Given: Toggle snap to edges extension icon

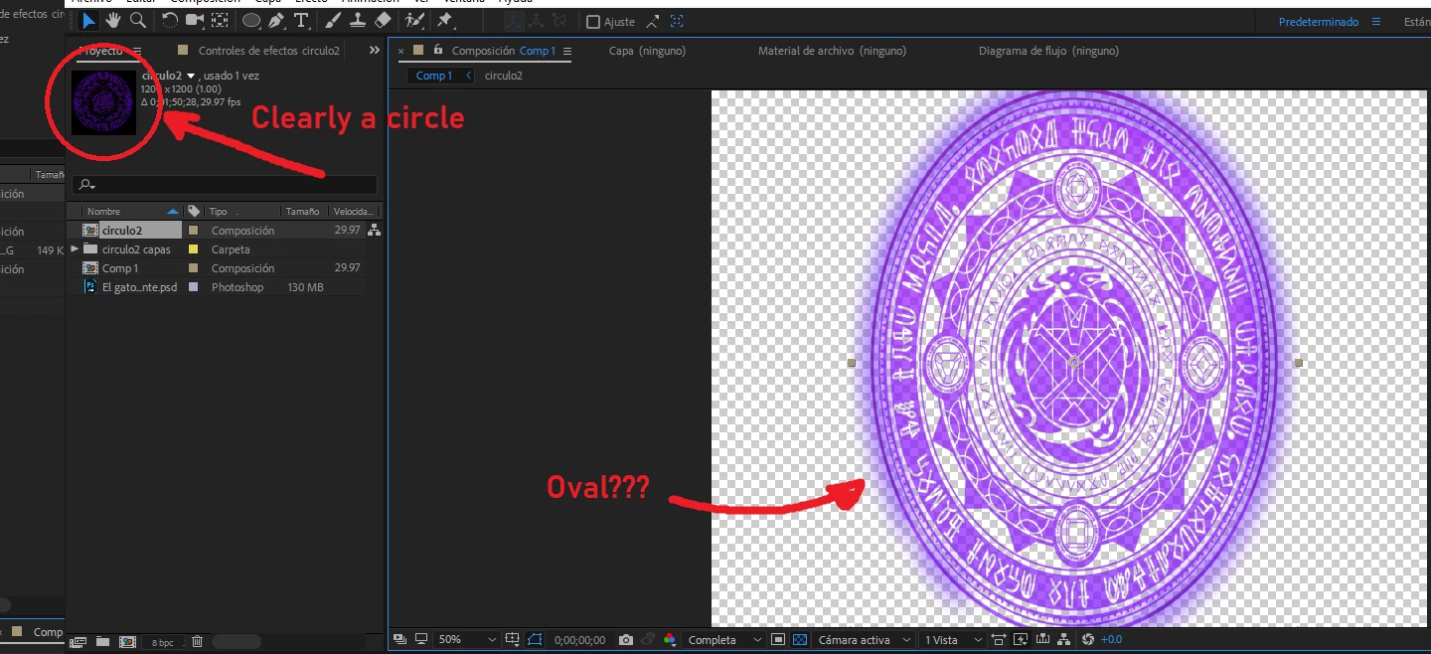Looking at the screenshot, I should pos(653,22).
